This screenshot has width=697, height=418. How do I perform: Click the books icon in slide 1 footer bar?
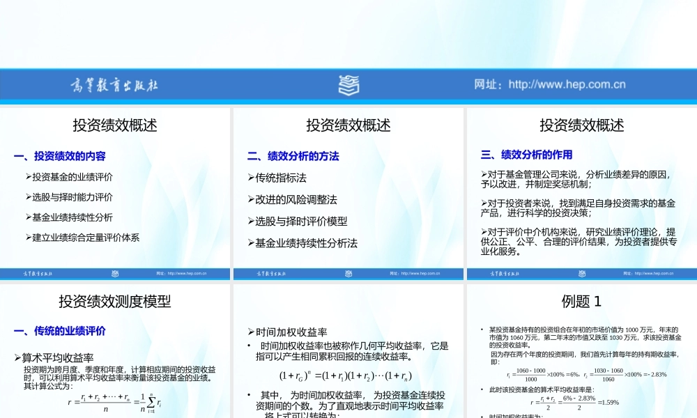pyautogui.click(x=115, y=274)
